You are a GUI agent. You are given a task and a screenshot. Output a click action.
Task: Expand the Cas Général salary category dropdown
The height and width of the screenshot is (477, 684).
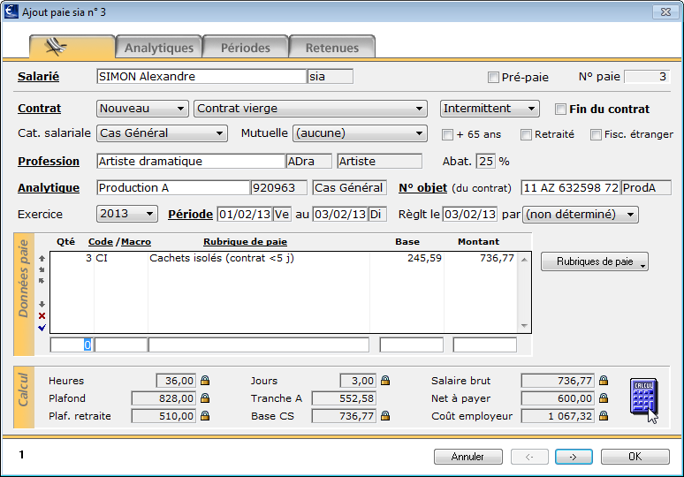(x=162, y=133)
